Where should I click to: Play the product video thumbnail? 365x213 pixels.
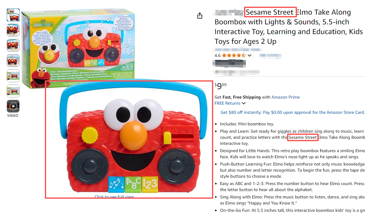[13, 106]
